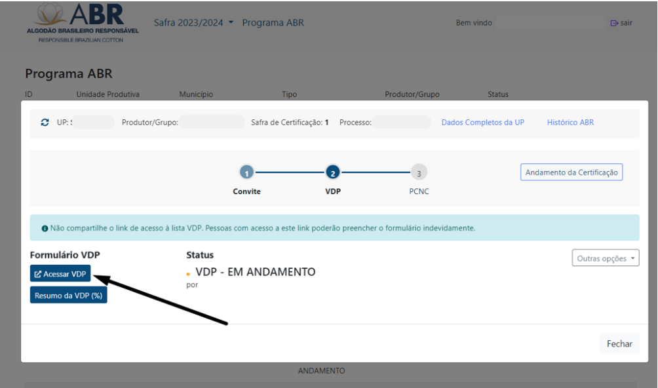View the Histórico ABR link
The width and height of the screenshot is (658, 388).
pyautogui.click(x=570, y=123)
